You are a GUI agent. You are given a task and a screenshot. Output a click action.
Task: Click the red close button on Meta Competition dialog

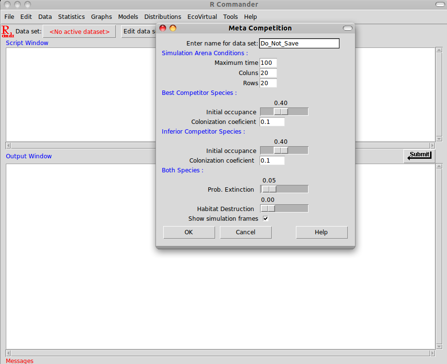pyautogui.click(x=163, y=28)
